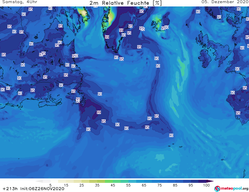Click the legend value '35'
The width and height of the screenshot is (249, 192).
point(97,185)
